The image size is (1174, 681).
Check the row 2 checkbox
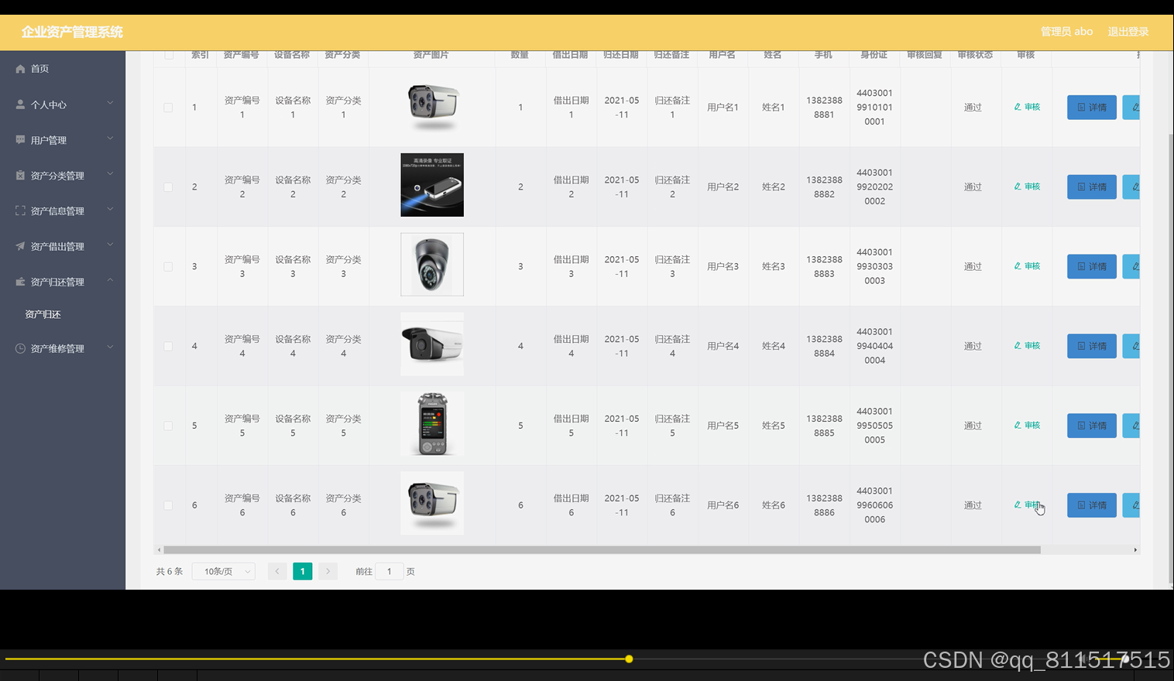point(168,187)
